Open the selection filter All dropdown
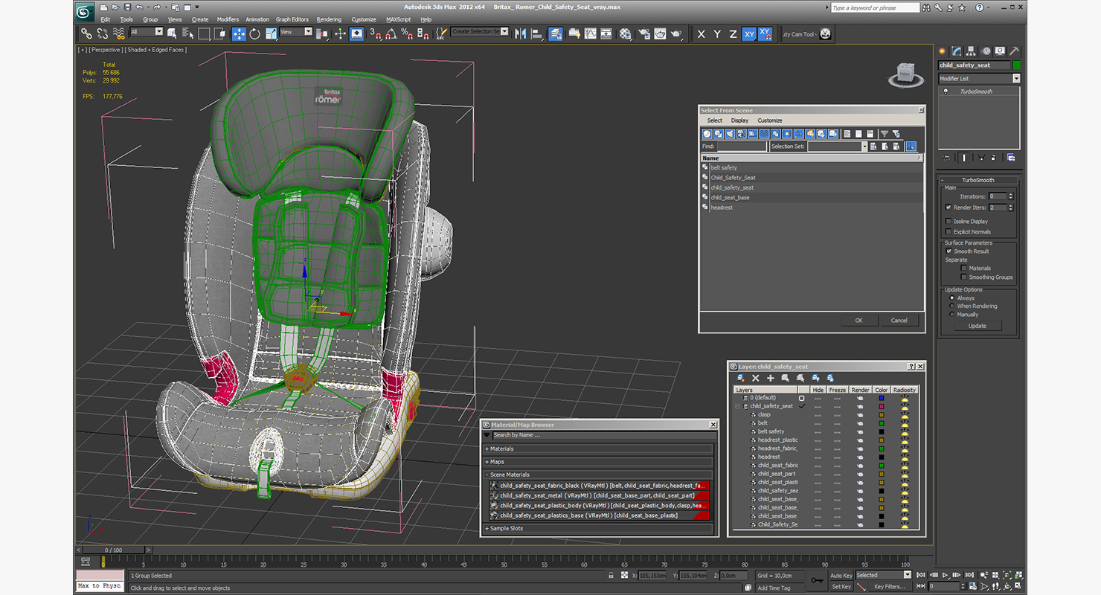This screenshot has width=1101, height=595. (x=147, y=32)
